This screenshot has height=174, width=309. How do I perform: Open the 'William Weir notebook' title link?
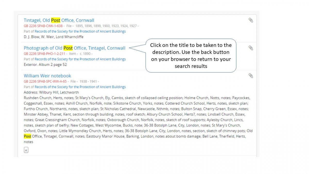(47, 76)
